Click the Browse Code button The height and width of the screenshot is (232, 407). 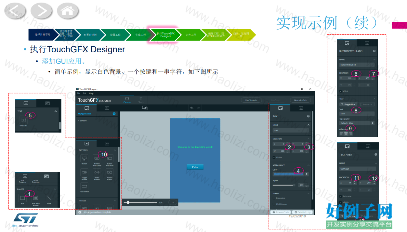pyautogui.click(x=281, y=212)
